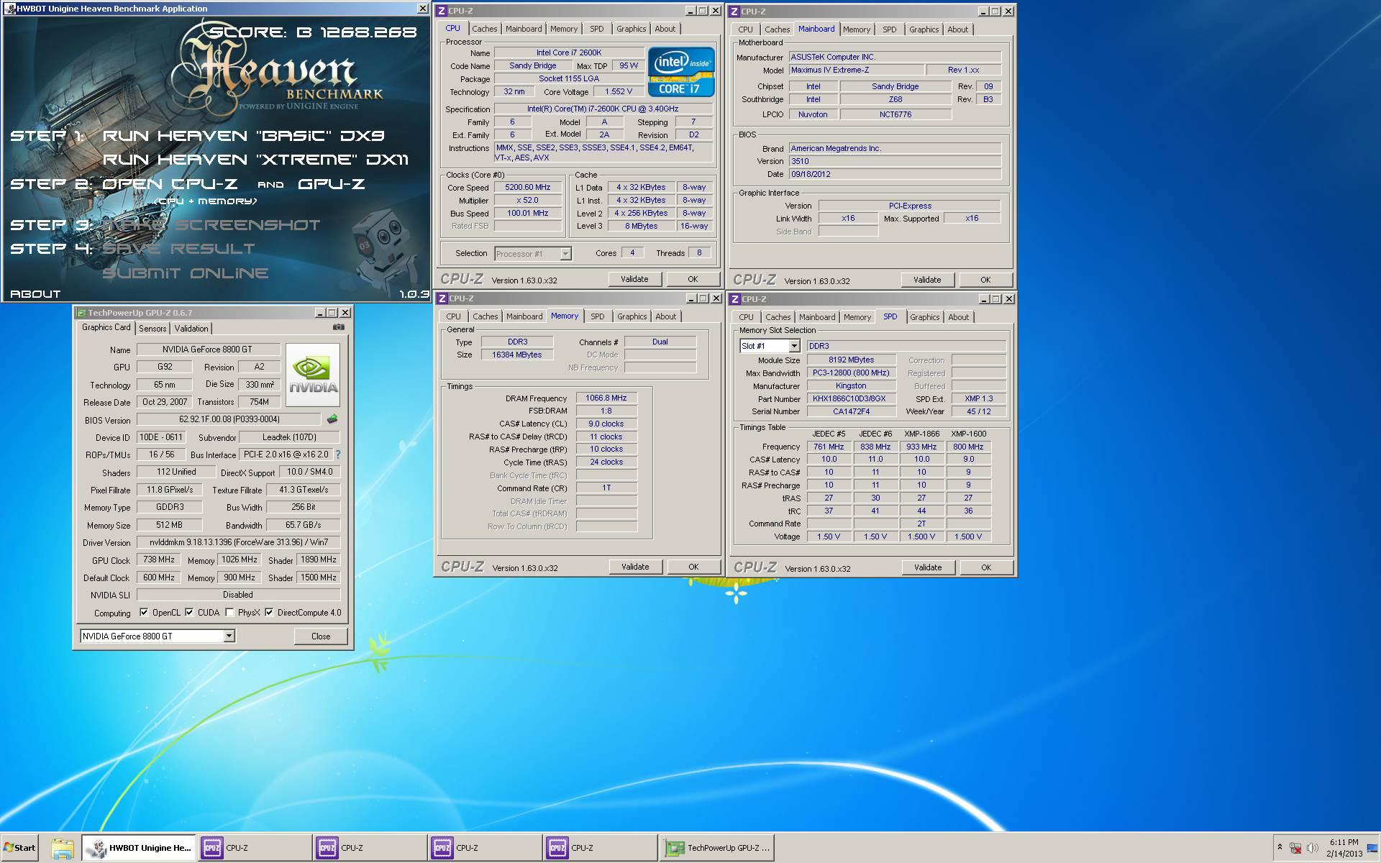Click Save Result in Heaven app
The image size is (1381, 863).
178,249
